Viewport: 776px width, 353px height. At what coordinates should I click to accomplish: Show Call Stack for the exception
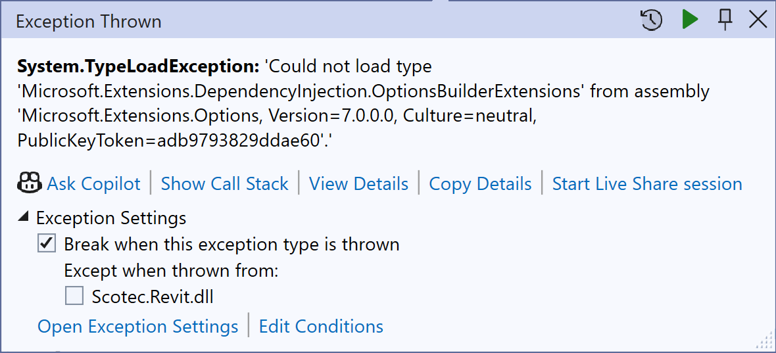tap(224, 184)
